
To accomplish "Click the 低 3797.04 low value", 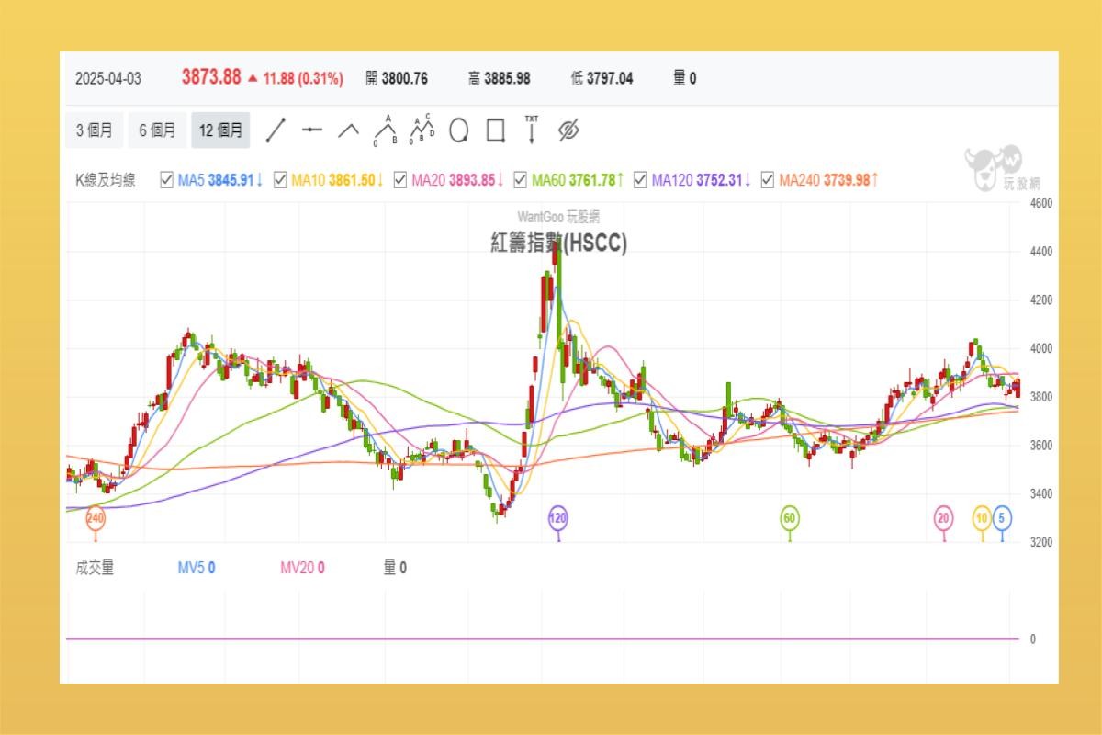I will pos(602,79).
